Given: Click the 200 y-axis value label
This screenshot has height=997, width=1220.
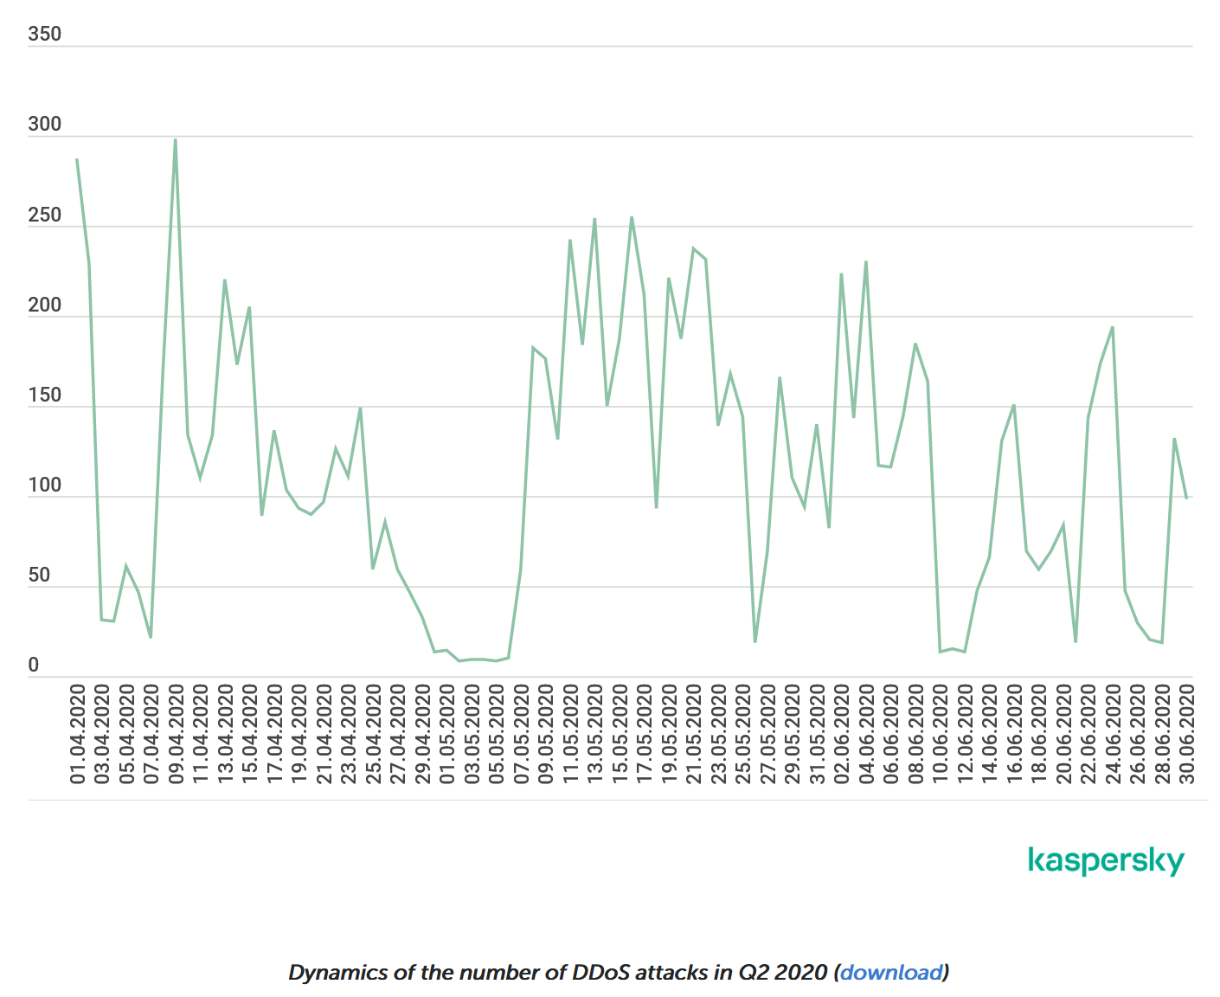Looking at the screenshot, I should click(x=44, y=305).
